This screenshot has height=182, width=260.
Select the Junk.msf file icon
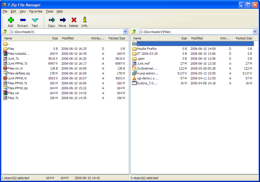point(134,63)
